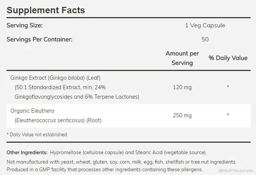The width and height of the screenshot is (256, 175).
Task: Click the BGPharm watermark
Action: [235, 171]
